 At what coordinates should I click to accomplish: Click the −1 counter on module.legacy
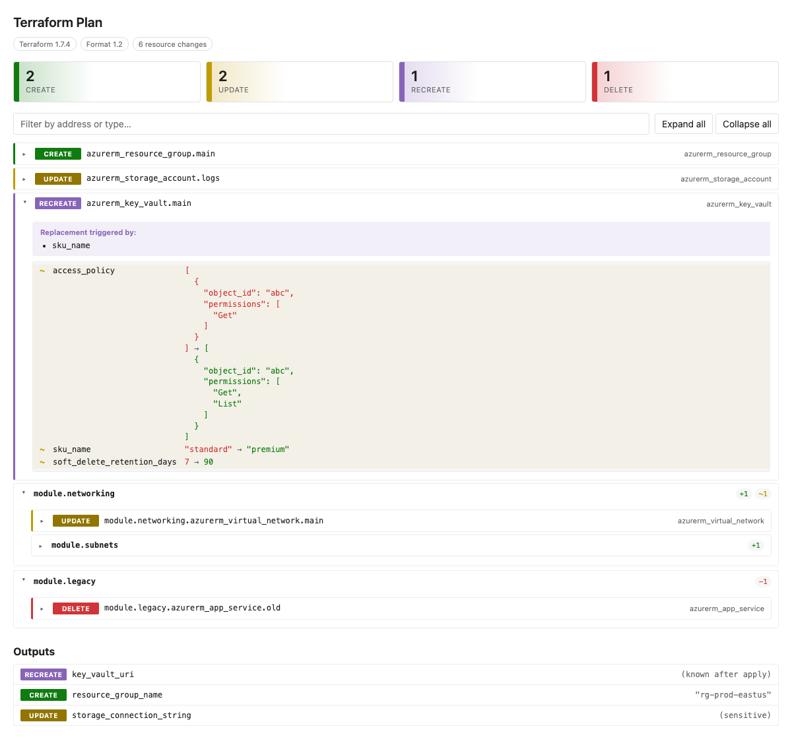pos(763,581)
